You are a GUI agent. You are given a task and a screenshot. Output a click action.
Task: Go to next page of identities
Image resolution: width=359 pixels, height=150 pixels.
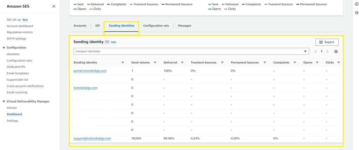327,52
